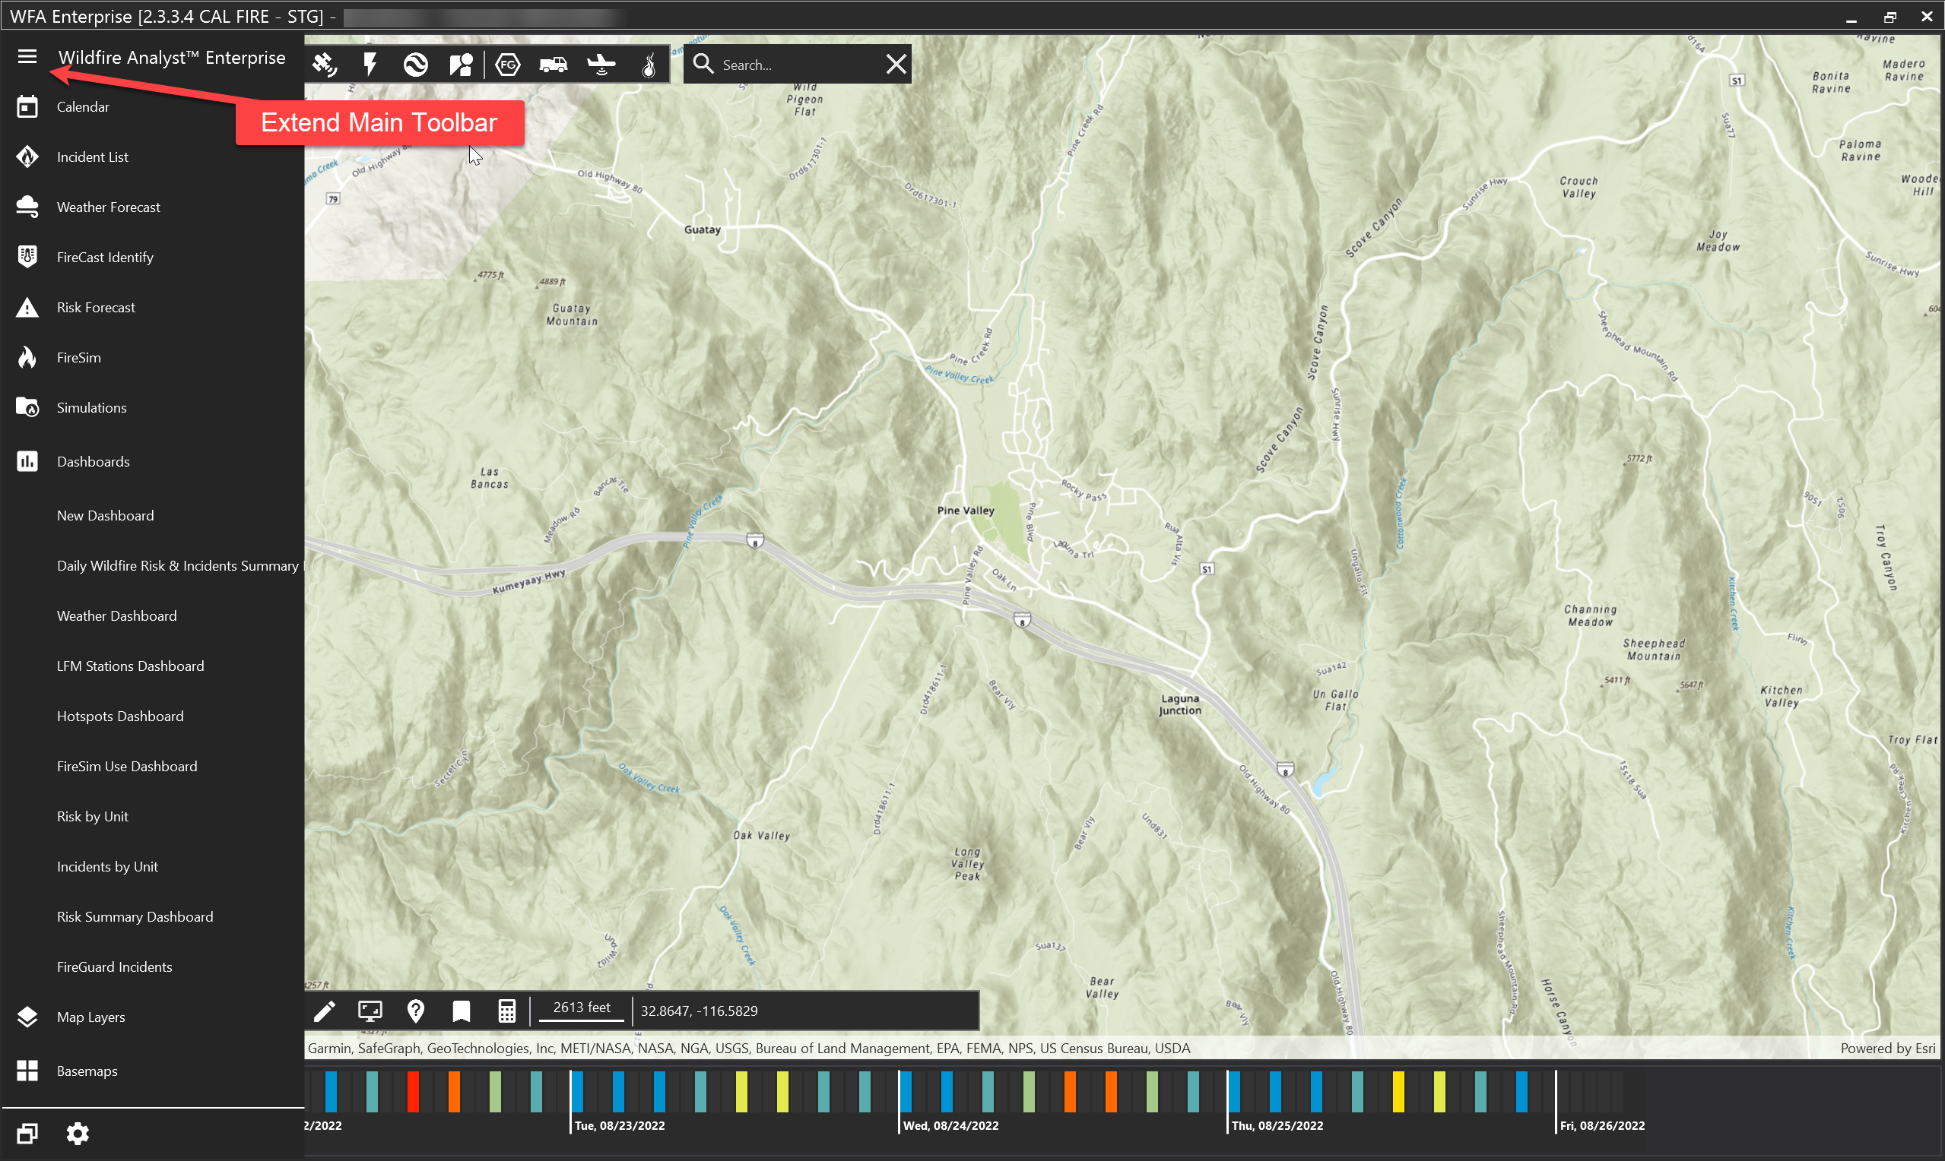Screen dimensions: 1945x1161
Task: Expand the Map Layers panel
Action: [90, 1017]
